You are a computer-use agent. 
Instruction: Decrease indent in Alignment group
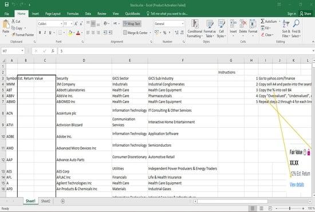tap(105, 33)
